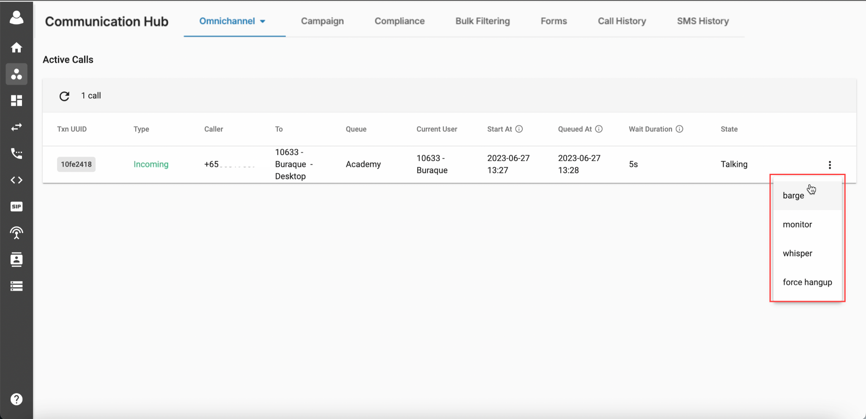Click the Communication Hub title
This screenshot has width=866, height=419.
point(107,22)
